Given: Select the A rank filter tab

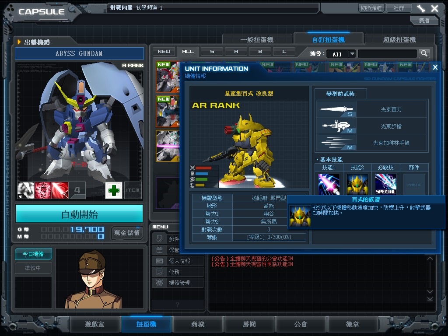Looking at the screenshot, I should coord(236,52).
